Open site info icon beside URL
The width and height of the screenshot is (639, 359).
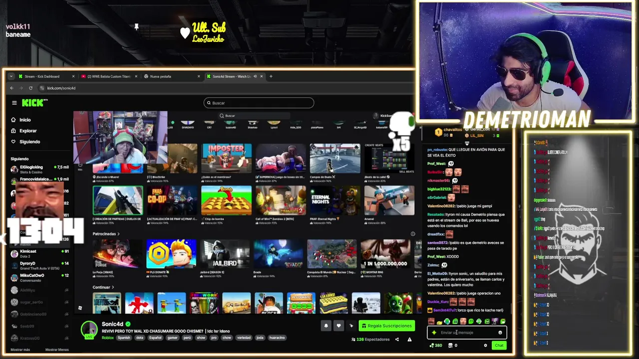point(42,88)
